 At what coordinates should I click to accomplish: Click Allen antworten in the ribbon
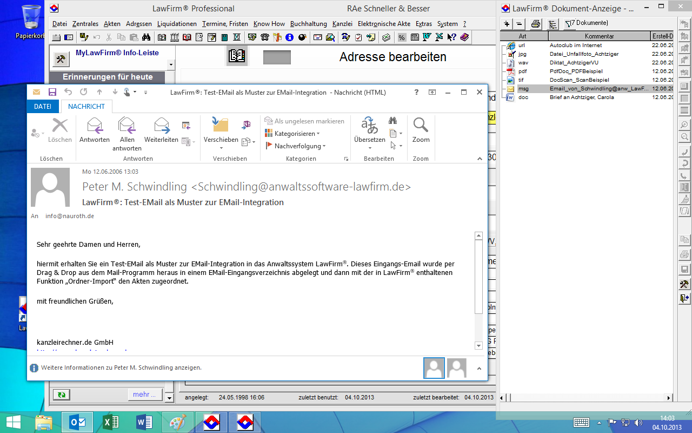point(127,126)
